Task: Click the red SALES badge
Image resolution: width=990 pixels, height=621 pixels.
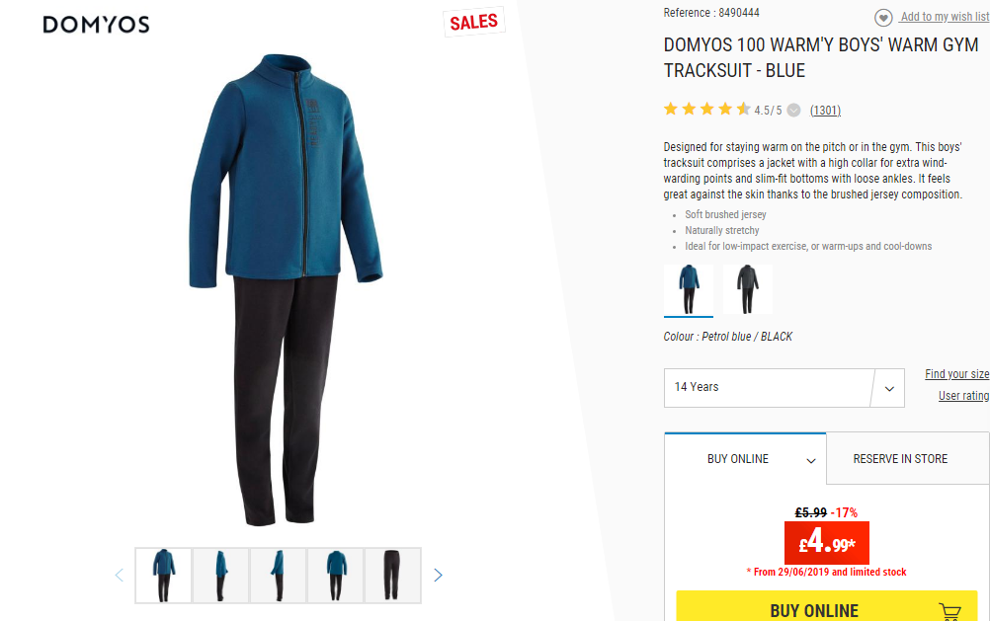Action: [x=474, y=22]
